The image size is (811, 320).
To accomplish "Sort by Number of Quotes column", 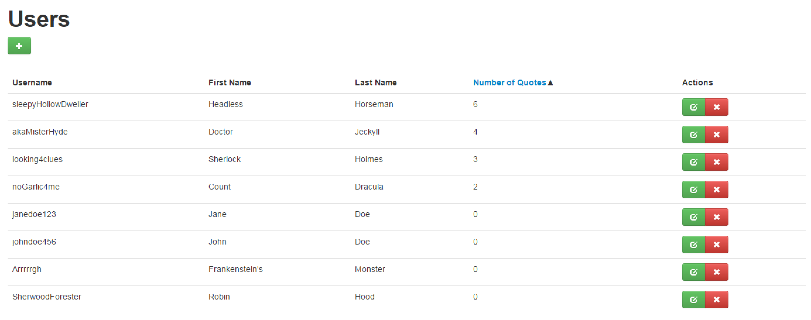I will (x=509, y=82).
